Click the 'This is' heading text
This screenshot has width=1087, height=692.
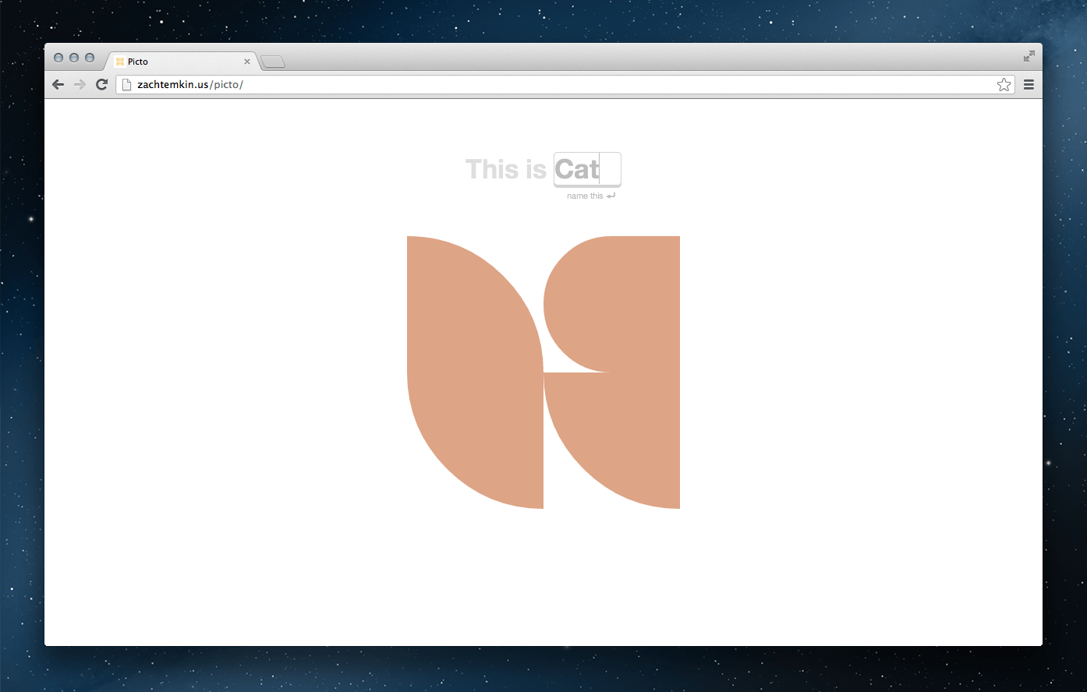506,169
